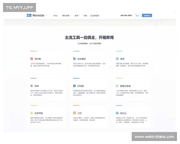Click the heading 主流工具一应俱全，开箱即用
Viewport: 180px width, 144px height.
click(89, 37)
